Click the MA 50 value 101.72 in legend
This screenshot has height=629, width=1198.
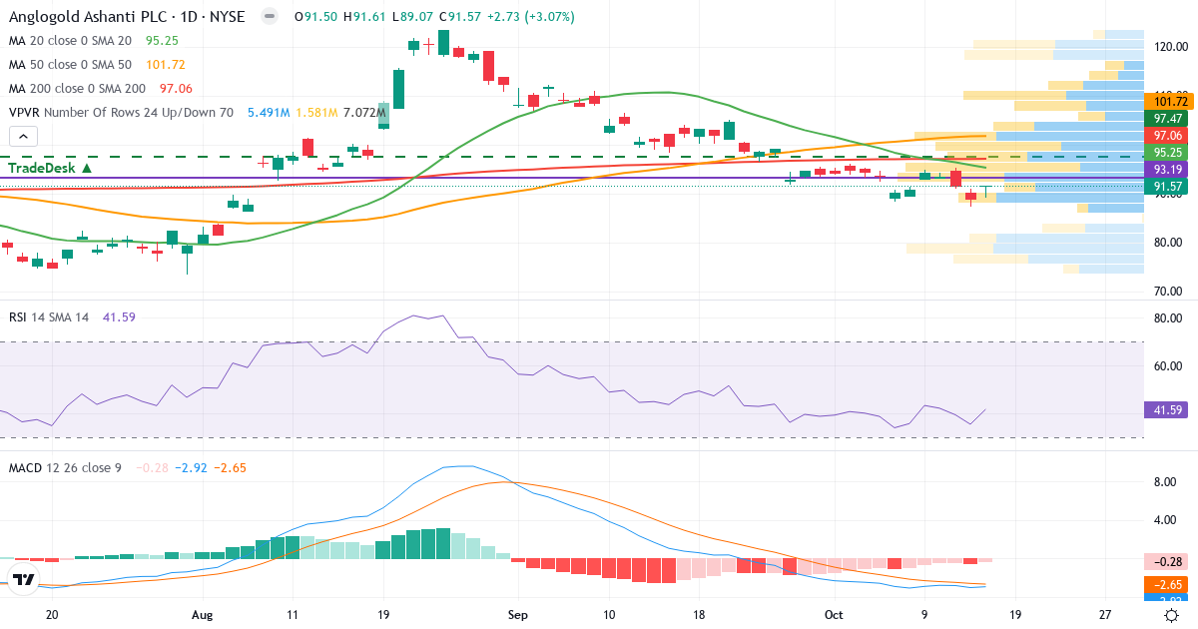point(165,65)
